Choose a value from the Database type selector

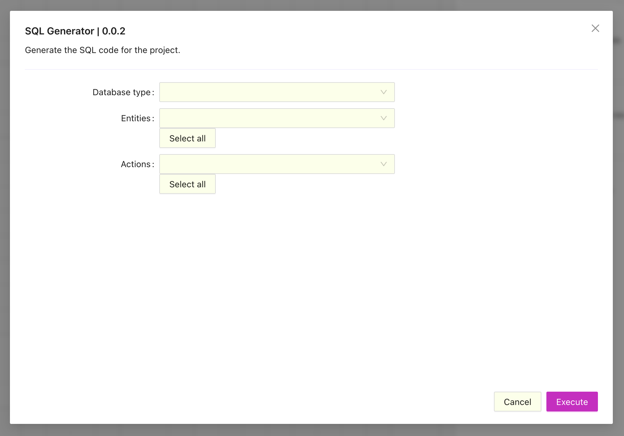point(277,92)
